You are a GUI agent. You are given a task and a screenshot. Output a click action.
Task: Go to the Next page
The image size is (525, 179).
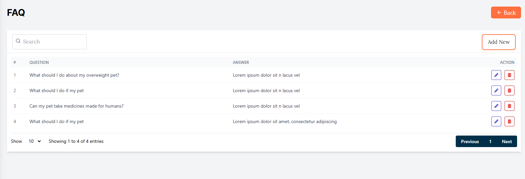click(507, 141)
